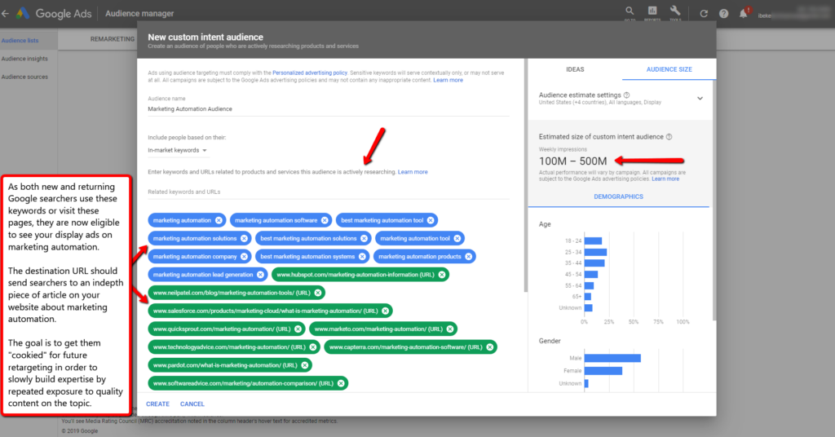Select Audience insights in left sidebar
The image size is (835, 437).
point(24,59)
